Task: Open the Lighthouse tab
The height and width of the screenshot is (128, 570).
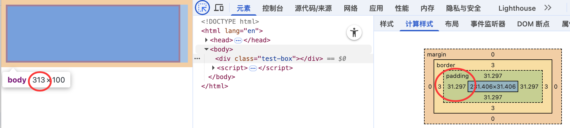Action: [x=517, y=8]
